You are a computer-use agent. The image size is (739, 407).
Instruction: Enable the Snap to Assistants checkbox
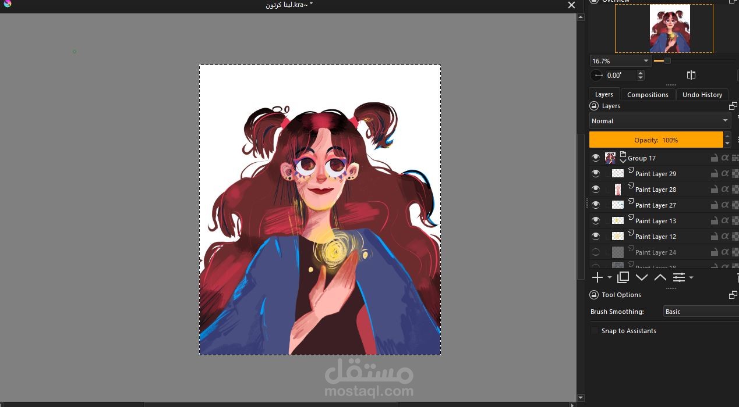[595, 331]
